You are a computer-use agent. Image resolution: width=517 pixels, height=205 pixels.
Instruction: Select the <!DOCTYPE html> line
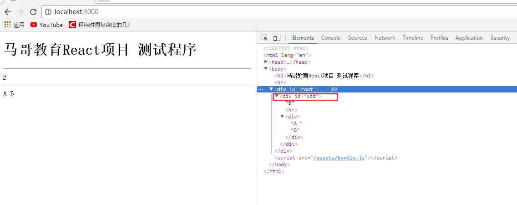(x=286, y=48)
